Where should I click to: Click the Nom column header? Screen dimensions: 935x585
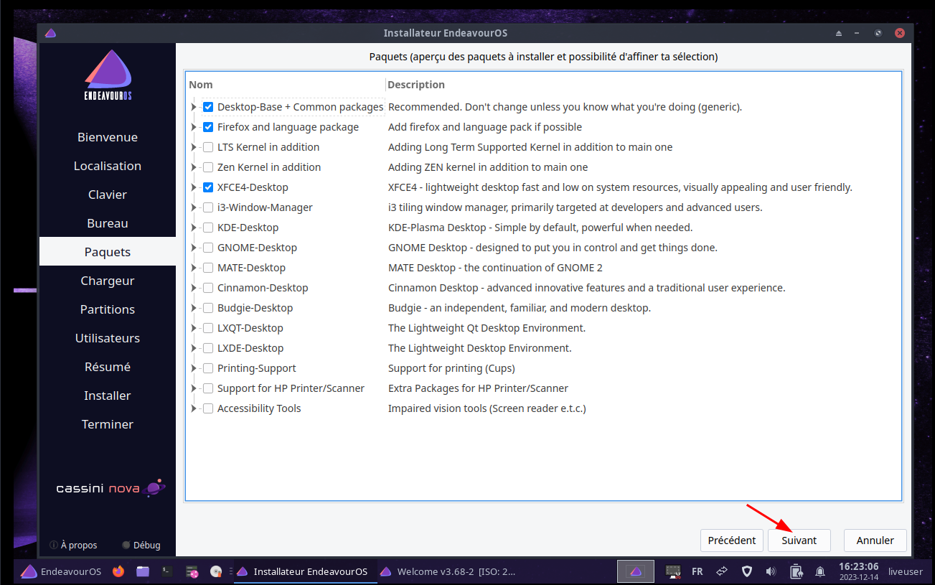pos(201,85)
